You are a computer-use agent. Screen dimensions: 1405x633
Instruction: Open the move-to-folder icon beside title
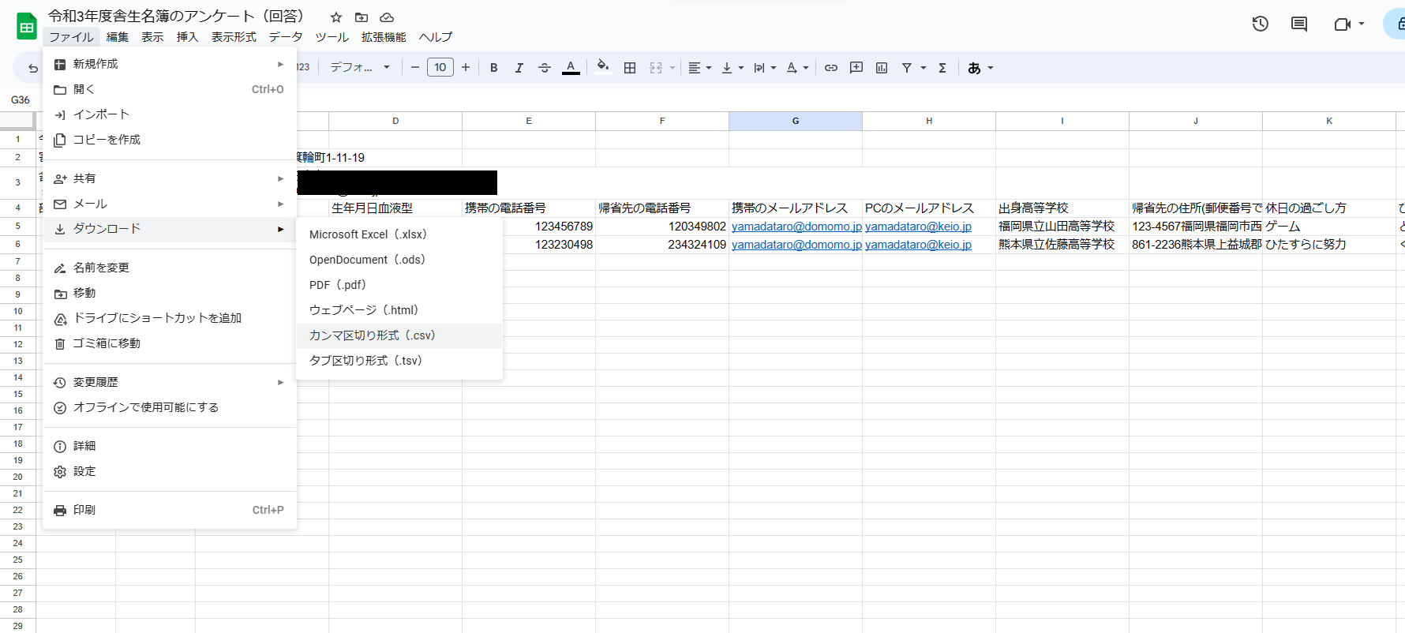pyautogui.click(x=362, y=17)
